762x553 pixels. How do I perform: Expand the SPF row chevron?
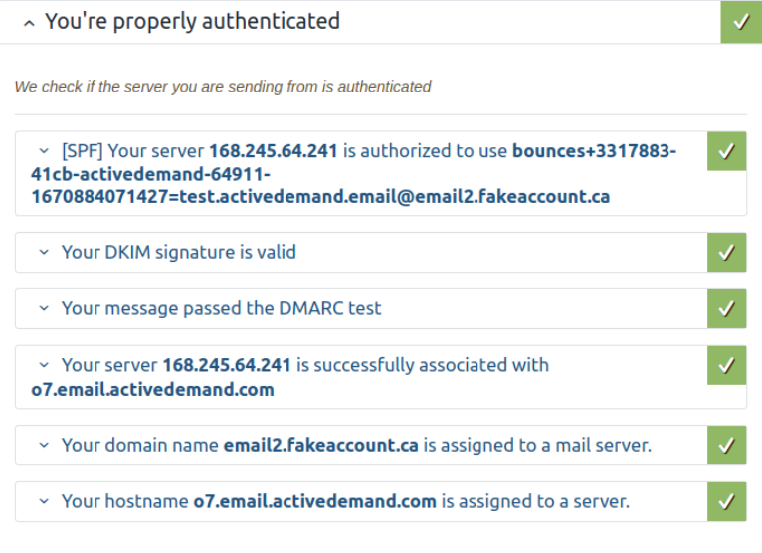pos(44,151)
